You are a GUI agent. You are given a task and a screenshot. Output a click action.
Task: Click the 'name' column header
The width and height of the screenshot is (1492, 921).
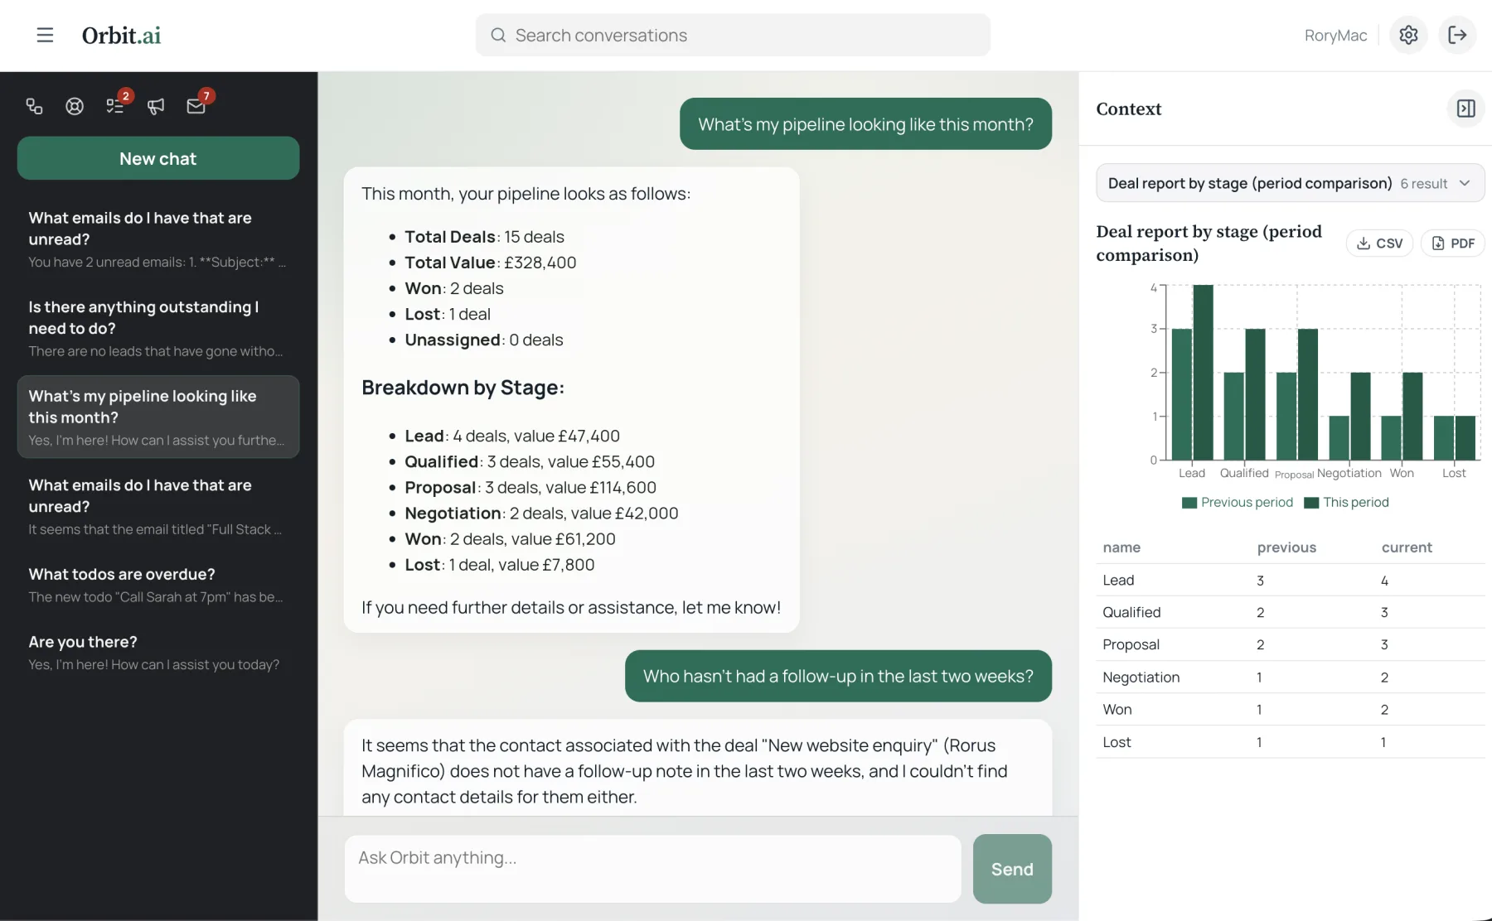click(1121, 547)
